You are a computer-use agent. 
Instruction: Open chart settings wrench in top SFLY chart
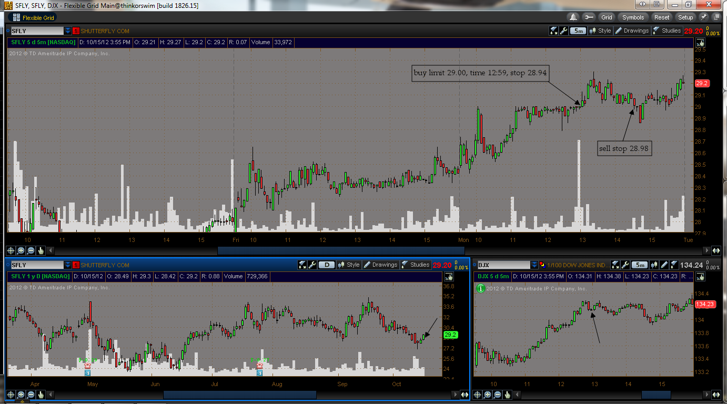tap(564, 31)
